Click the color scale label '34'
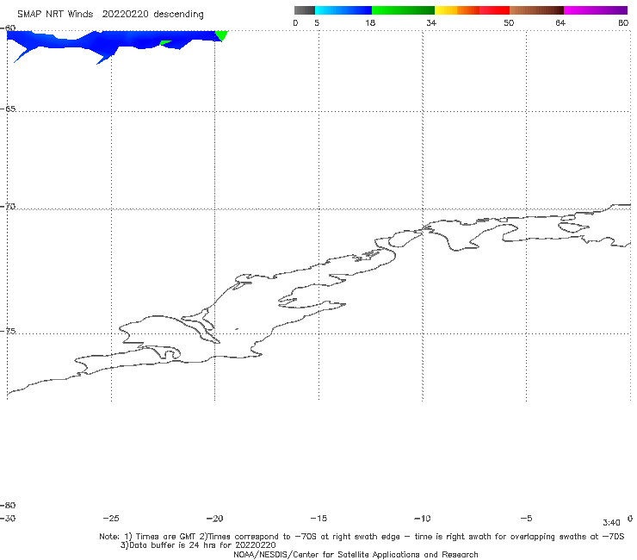This screenshot has height=560, width=637. click(431, 23)
